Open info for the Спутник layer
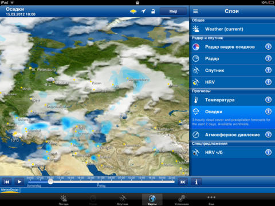This screenshot has width=275, height=206. pos(268,70)
